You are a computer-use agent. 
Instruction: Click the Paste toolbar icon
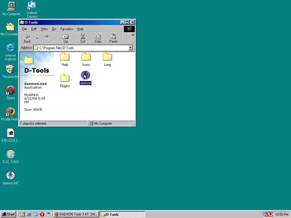coord(113,39)
